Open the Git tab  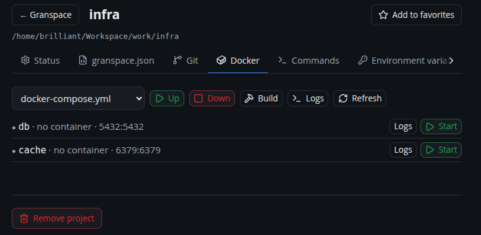pyautogui.click(x=185, y=61)
